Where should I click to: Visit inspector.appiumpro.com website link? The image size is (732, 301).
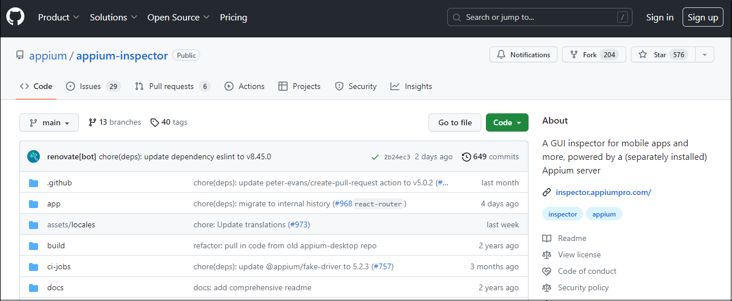click(603, 192)
